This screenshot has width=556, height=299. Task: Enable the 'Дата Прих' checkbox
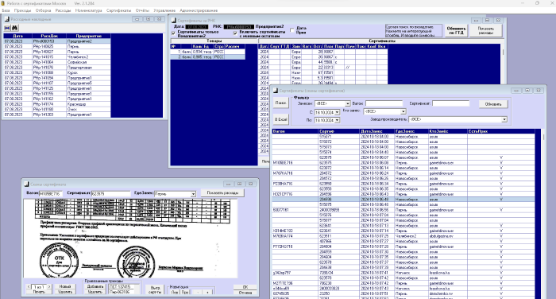[292, 30]
